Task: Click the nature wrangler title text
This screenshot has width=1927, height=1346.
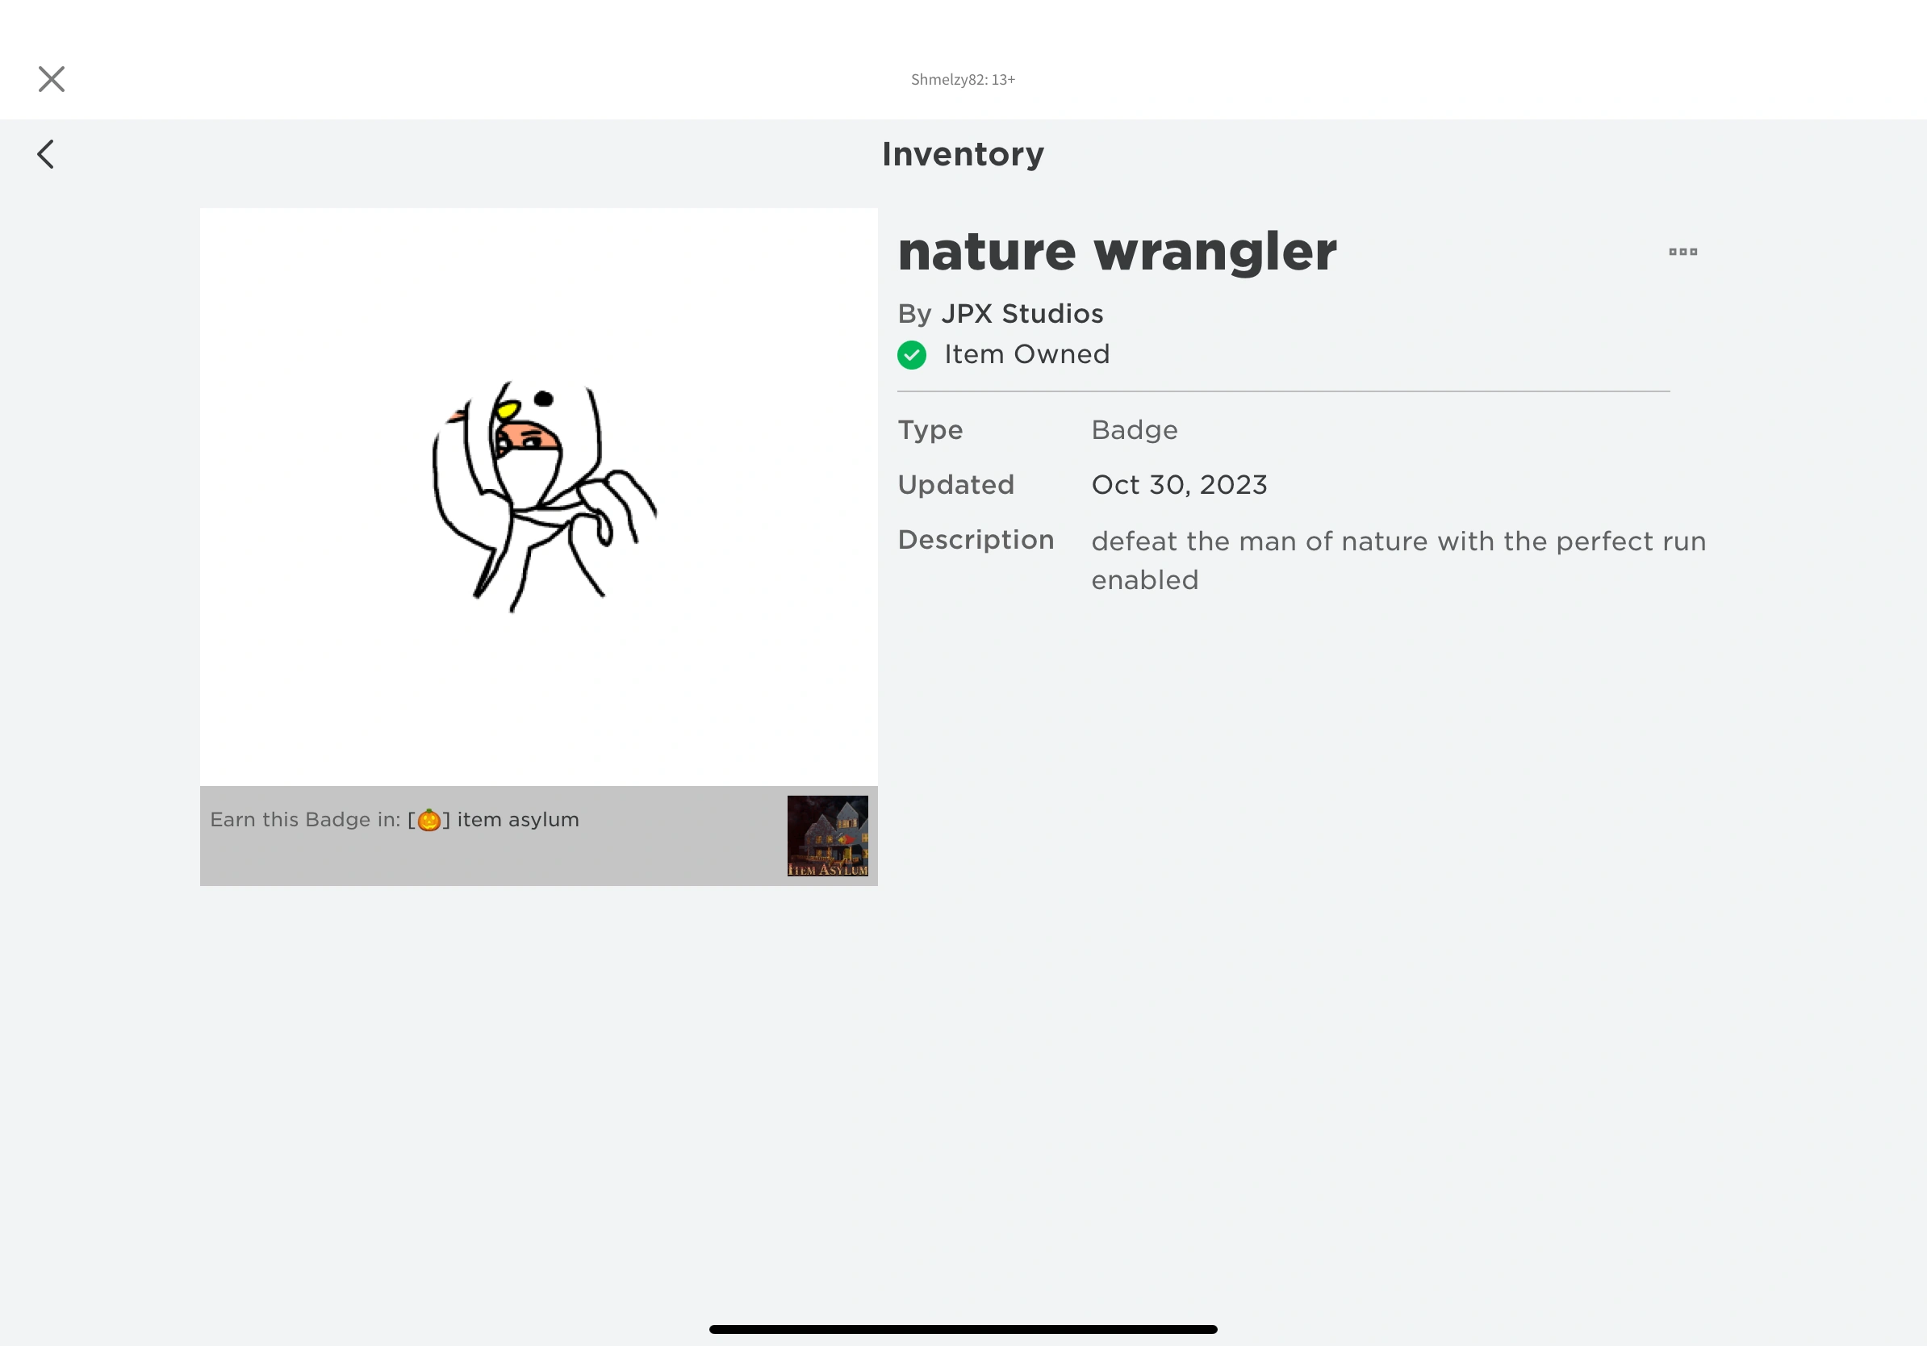Action: click(1116, 251)
